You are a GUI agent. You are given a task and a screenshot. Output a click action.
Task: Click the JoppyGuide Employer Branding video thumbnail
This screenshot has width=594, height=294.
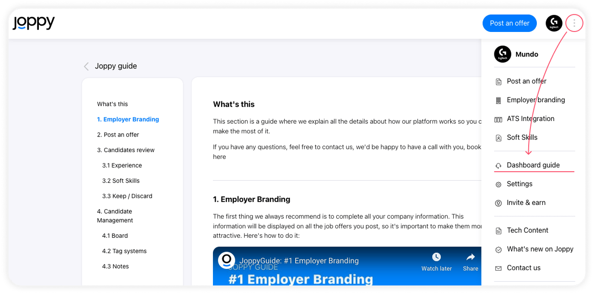coord(320,274)
